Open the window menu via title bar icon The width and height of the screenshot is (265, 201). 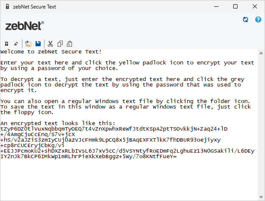[7, 7]
